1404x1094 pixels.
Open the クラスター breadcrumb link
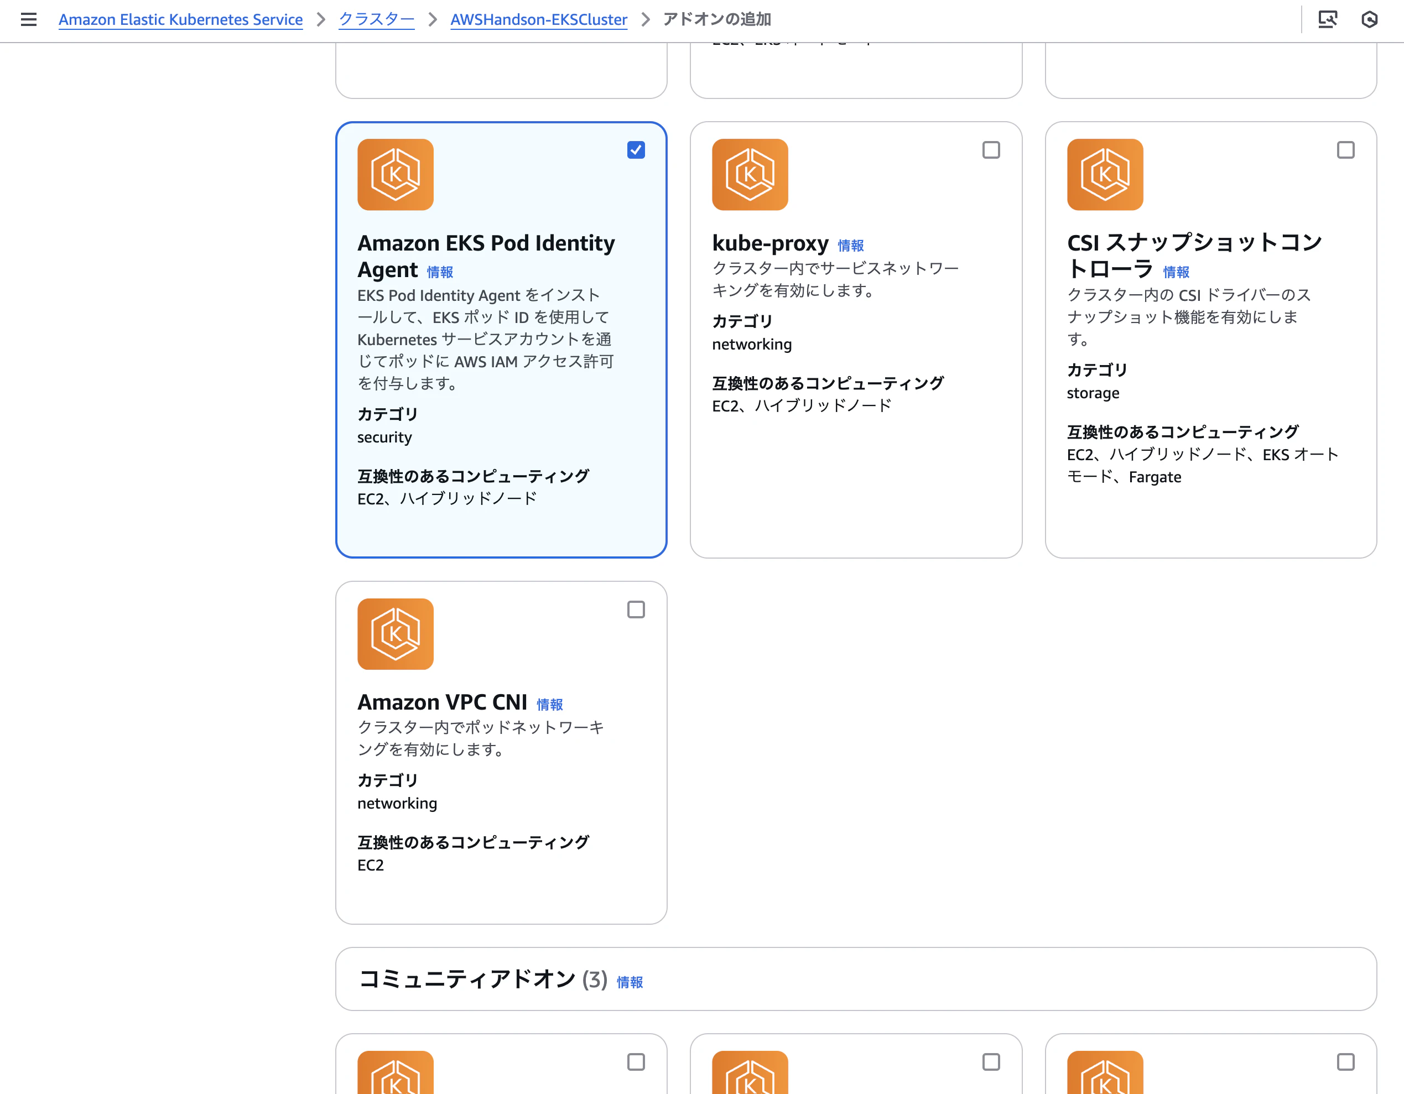(x=377, y=19)
